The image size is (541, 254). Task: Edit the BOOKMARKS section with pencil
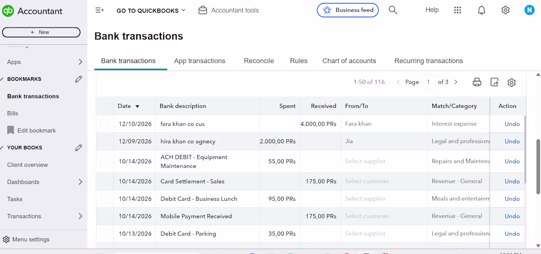pyautogui.click(x=79, y=79)
